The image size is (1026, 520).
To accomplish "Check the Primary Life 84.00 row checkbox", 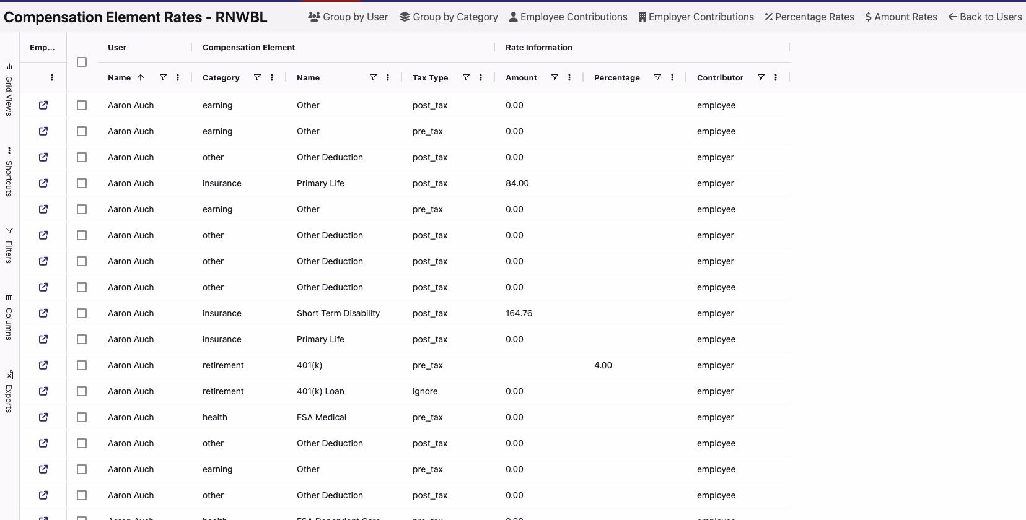I will pos(82,183).
